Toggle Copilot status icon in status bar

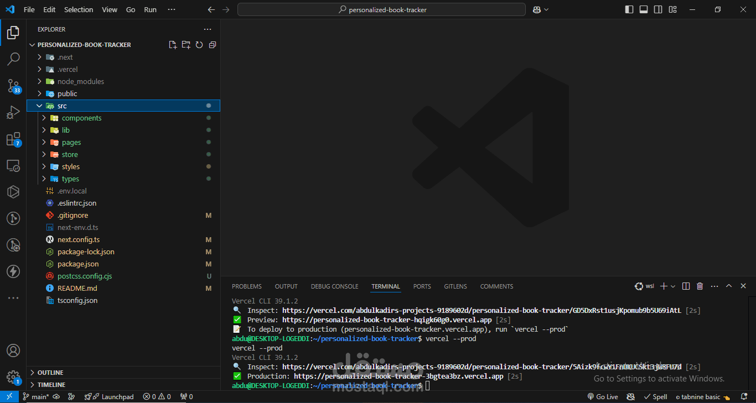coord(630,397)
